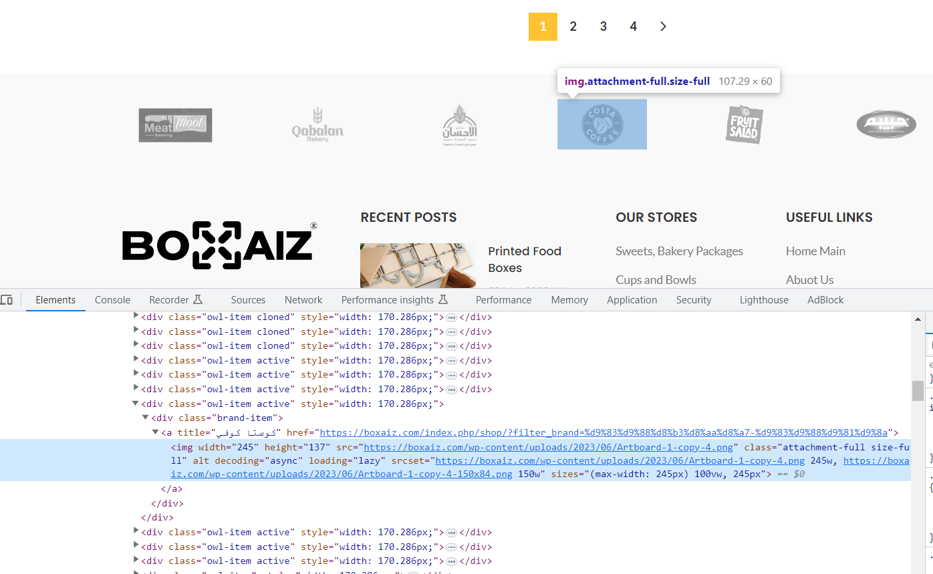Go to next page with the arrow
Screen dimensions: 933x574
[663, 27]
